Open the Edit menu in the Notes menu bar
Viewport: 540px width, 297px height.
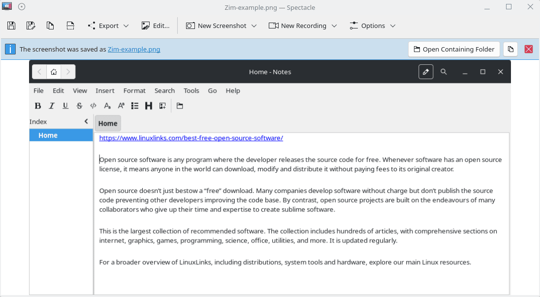coord(58,91)
